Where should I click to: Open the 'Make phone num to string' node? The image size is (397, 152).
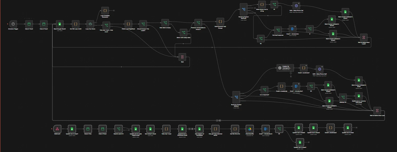pos(262,4)
